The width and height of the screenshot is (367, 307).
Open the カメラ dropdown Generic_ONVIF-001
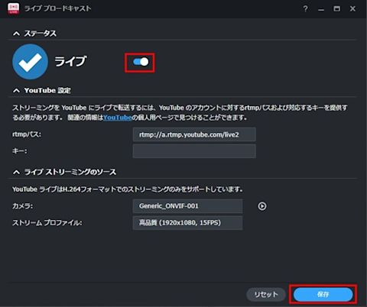pyautogui.click(x=187, y=206)
